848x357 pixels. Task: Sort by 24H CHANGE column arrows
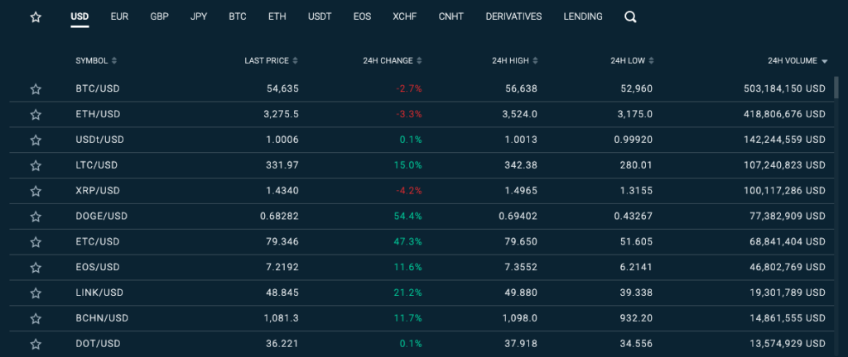point(419,61)
